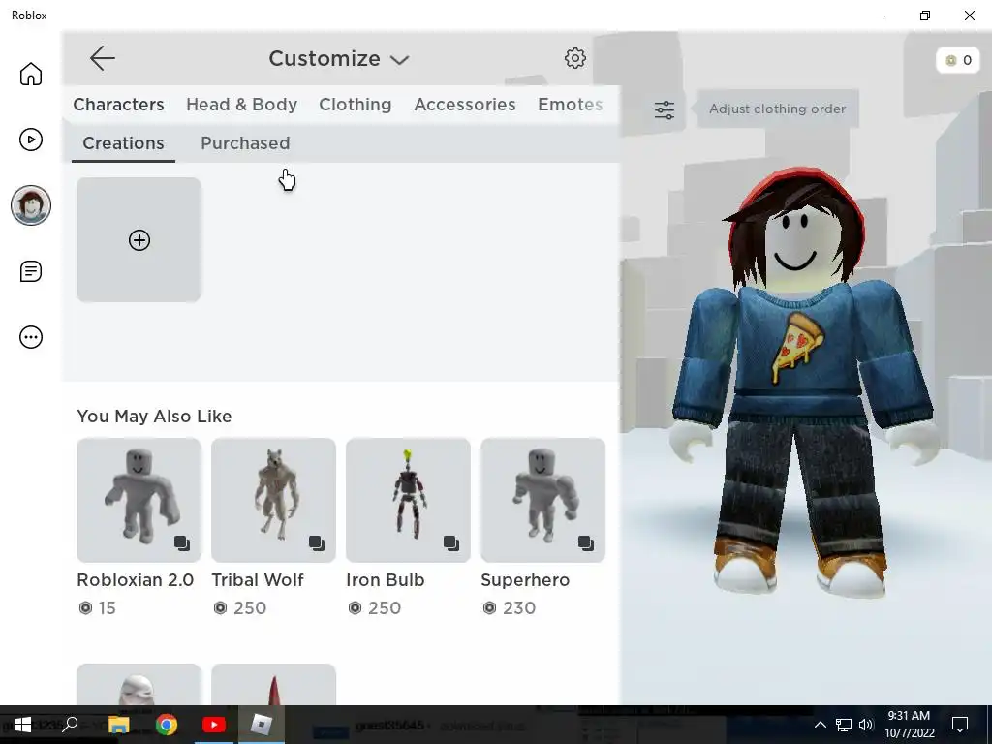The width and height of the screenshot is (992, 744).
Task: Click the Roblox taskbar icon
Action: click(x=261, y=725)
